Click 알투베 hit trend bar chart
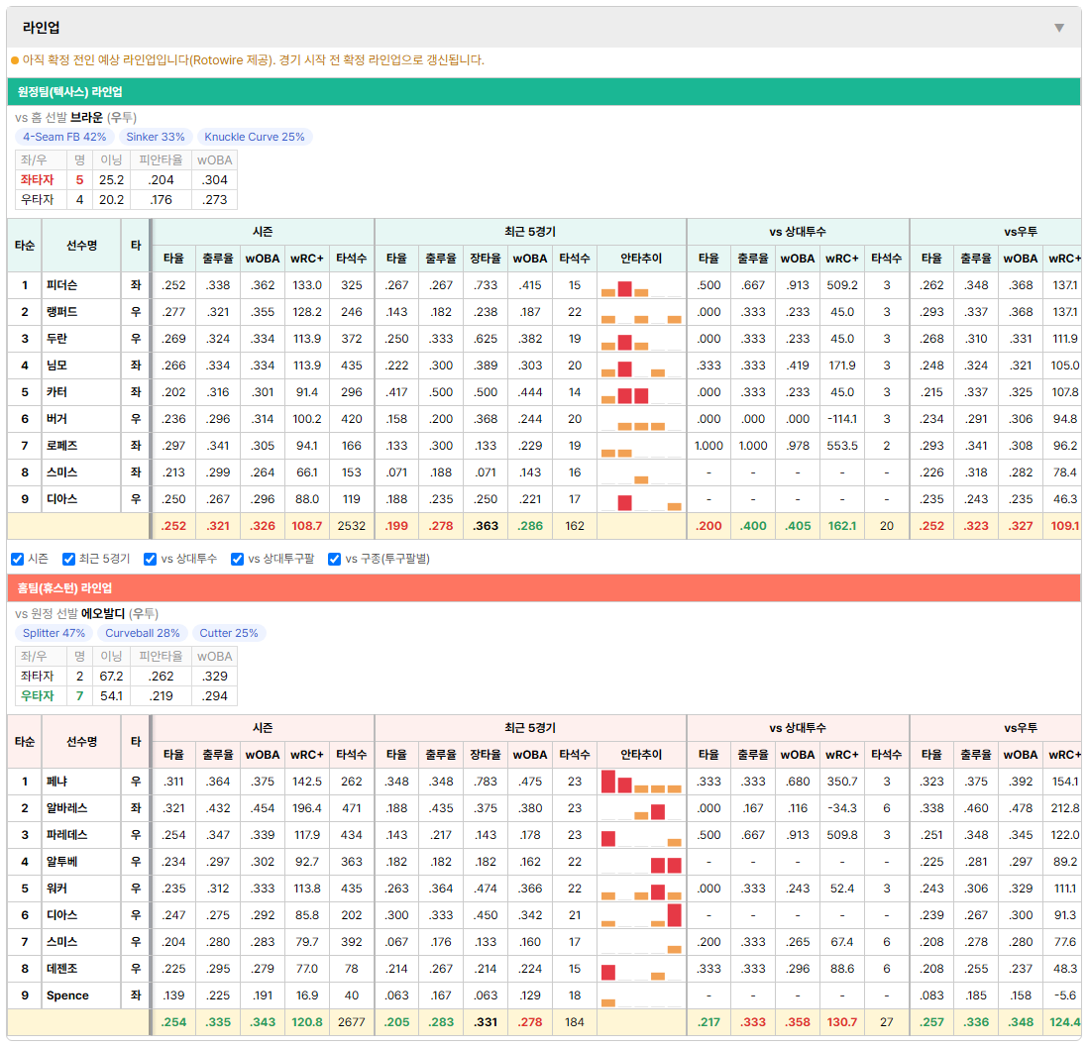 [x=641, y=863]
